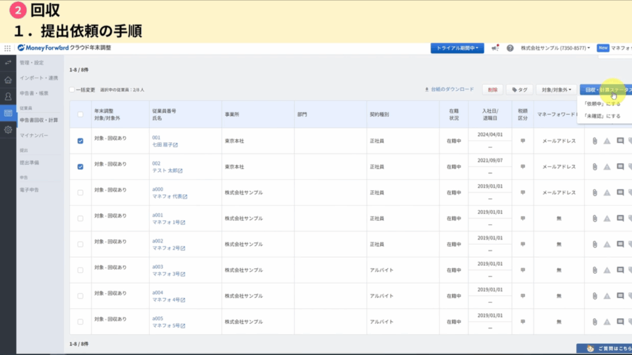This screenshot has width=632, height=355.
Task: Open the app launcher grid icon
Action: pos(7,48)
